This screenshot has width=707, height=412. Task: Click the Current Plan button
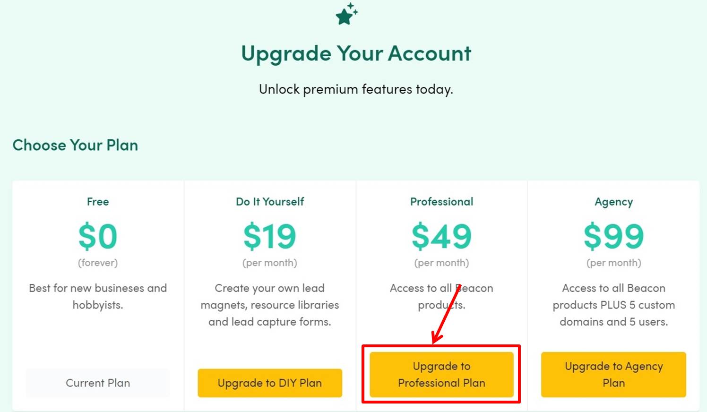coord(98,383)
